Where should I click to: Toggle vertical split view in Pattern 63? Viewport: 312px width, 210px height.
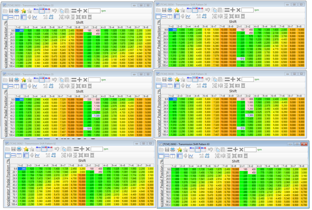pyautogui.click(x=173, y=156)
